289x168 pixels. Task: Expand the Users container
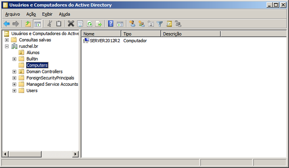(x=14, y=91)
